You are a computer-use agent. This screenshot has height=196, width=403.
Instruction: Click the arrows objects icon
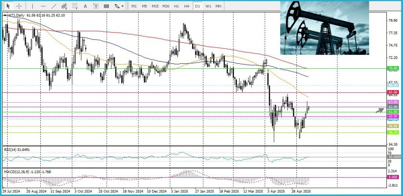117,6
